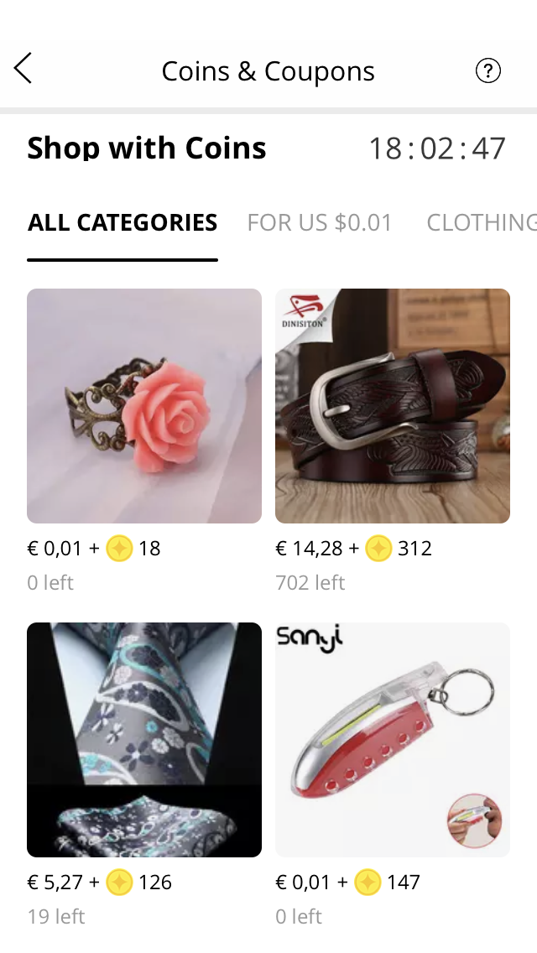Click the coin icon beside 312
Image resolution: width=537 pixels, height=953 pixels.
[x=378, y=548]
